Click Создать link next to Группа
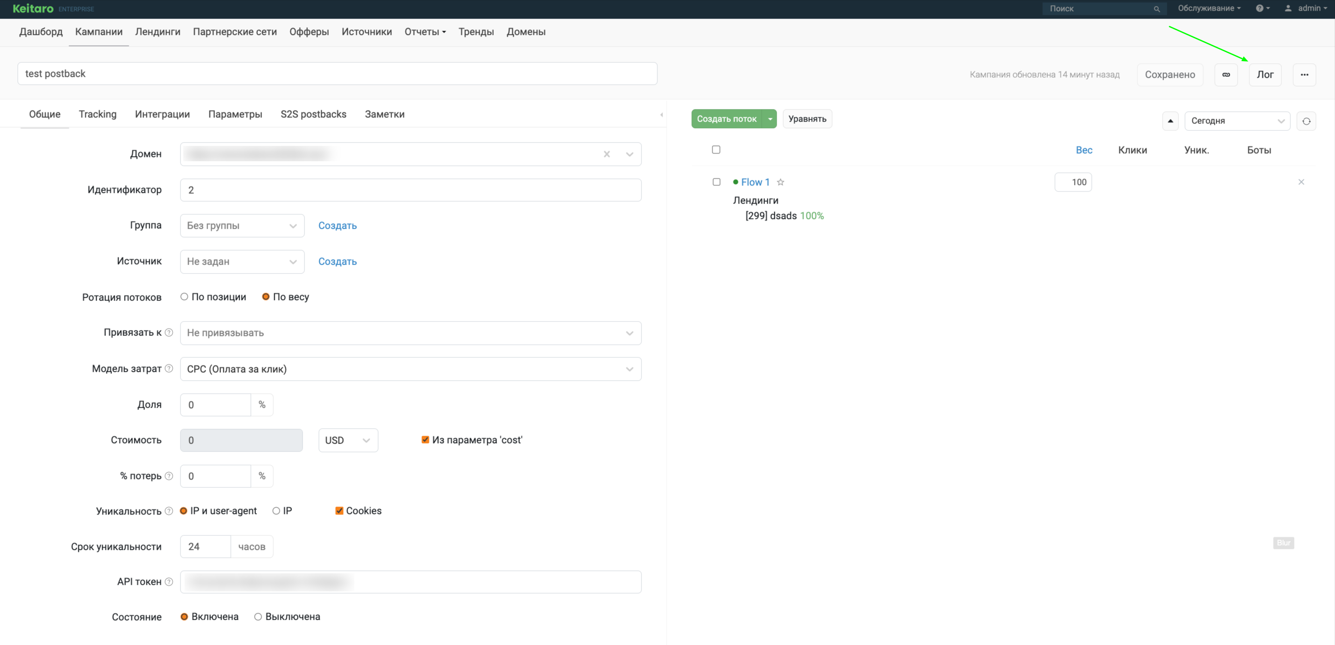The image size is (1335, 645). 337,226
